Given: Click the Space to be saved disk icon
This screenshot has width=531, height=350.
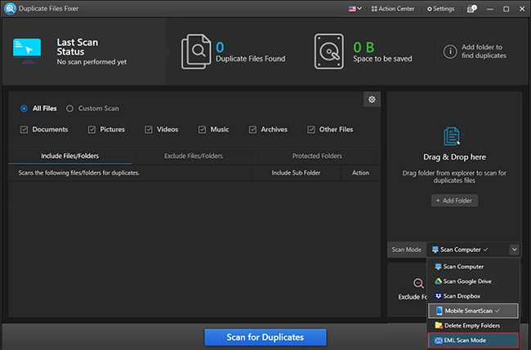Looking at the screenshot, I should click(328, 51).
